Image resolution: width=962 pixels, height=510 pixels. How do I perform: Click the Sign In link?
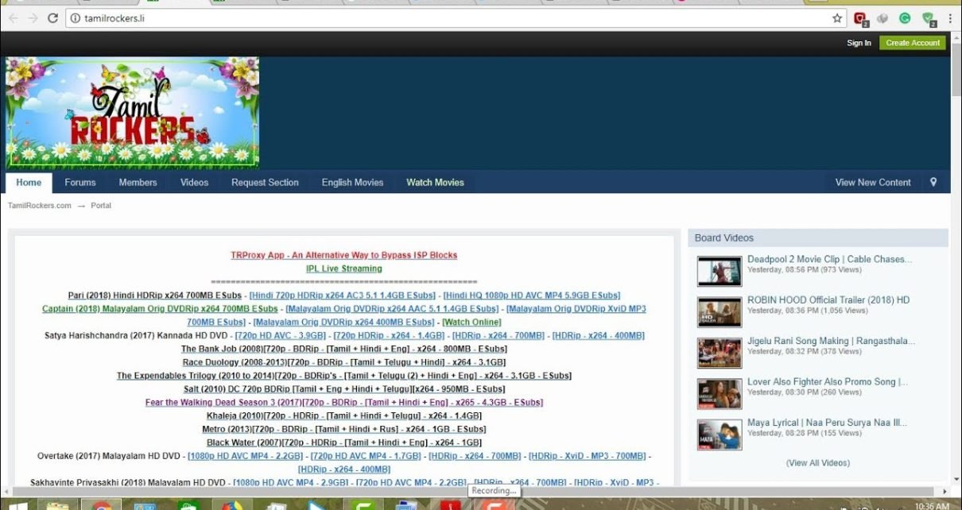pos(859,43)
